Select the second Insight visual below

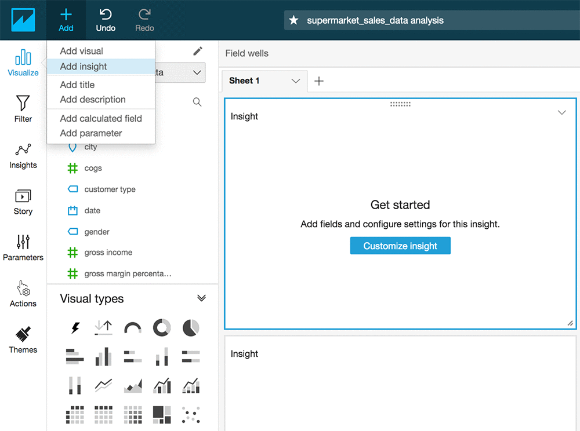[x=400, y=383]
